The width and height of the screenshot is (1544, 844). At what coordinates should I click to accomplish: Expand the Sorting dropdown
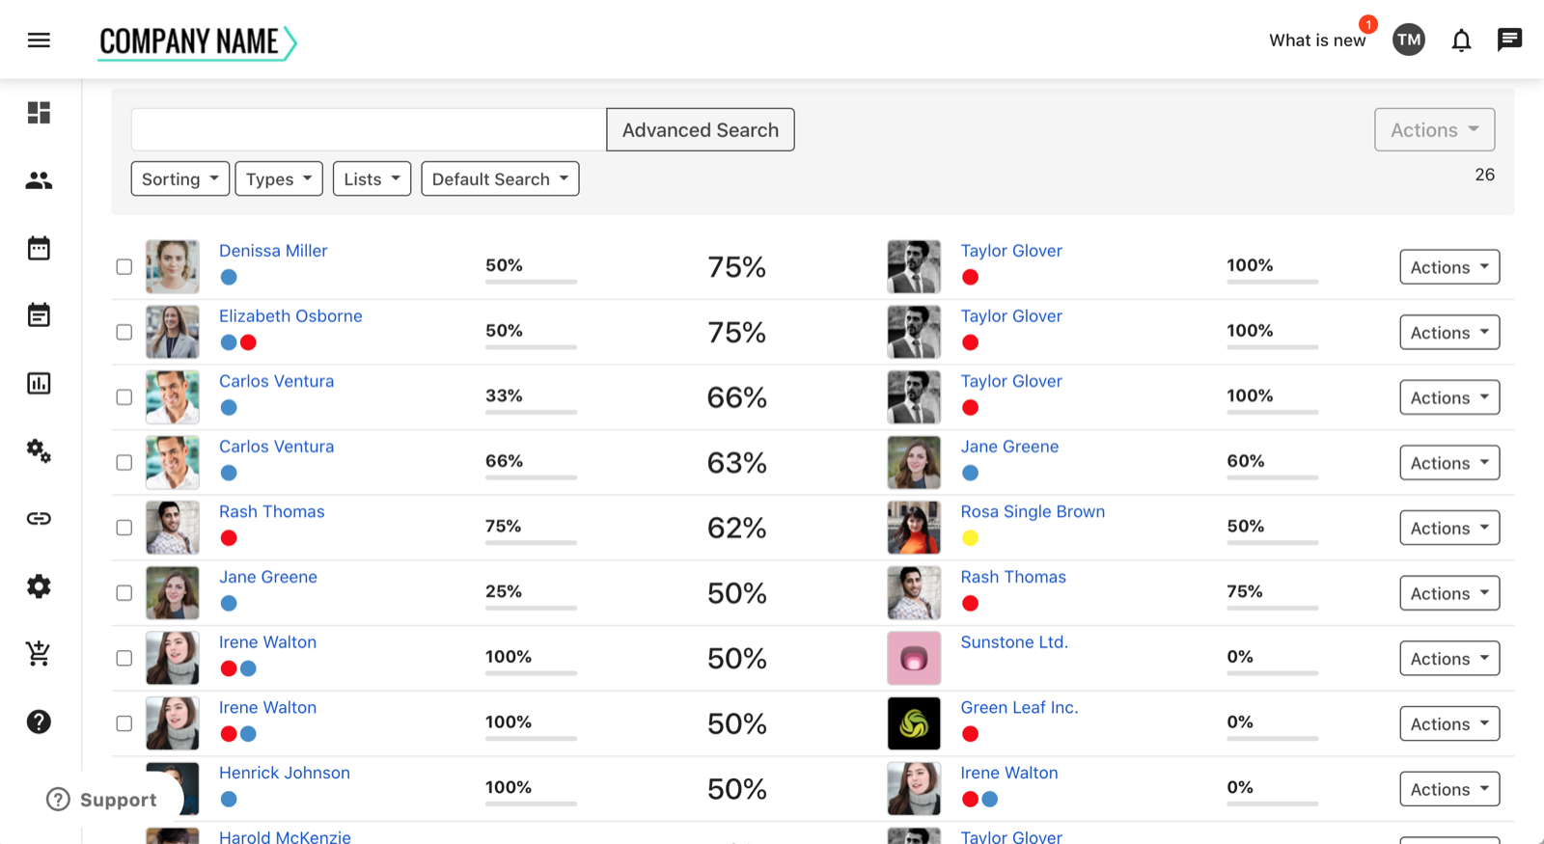tap(179, 179)
